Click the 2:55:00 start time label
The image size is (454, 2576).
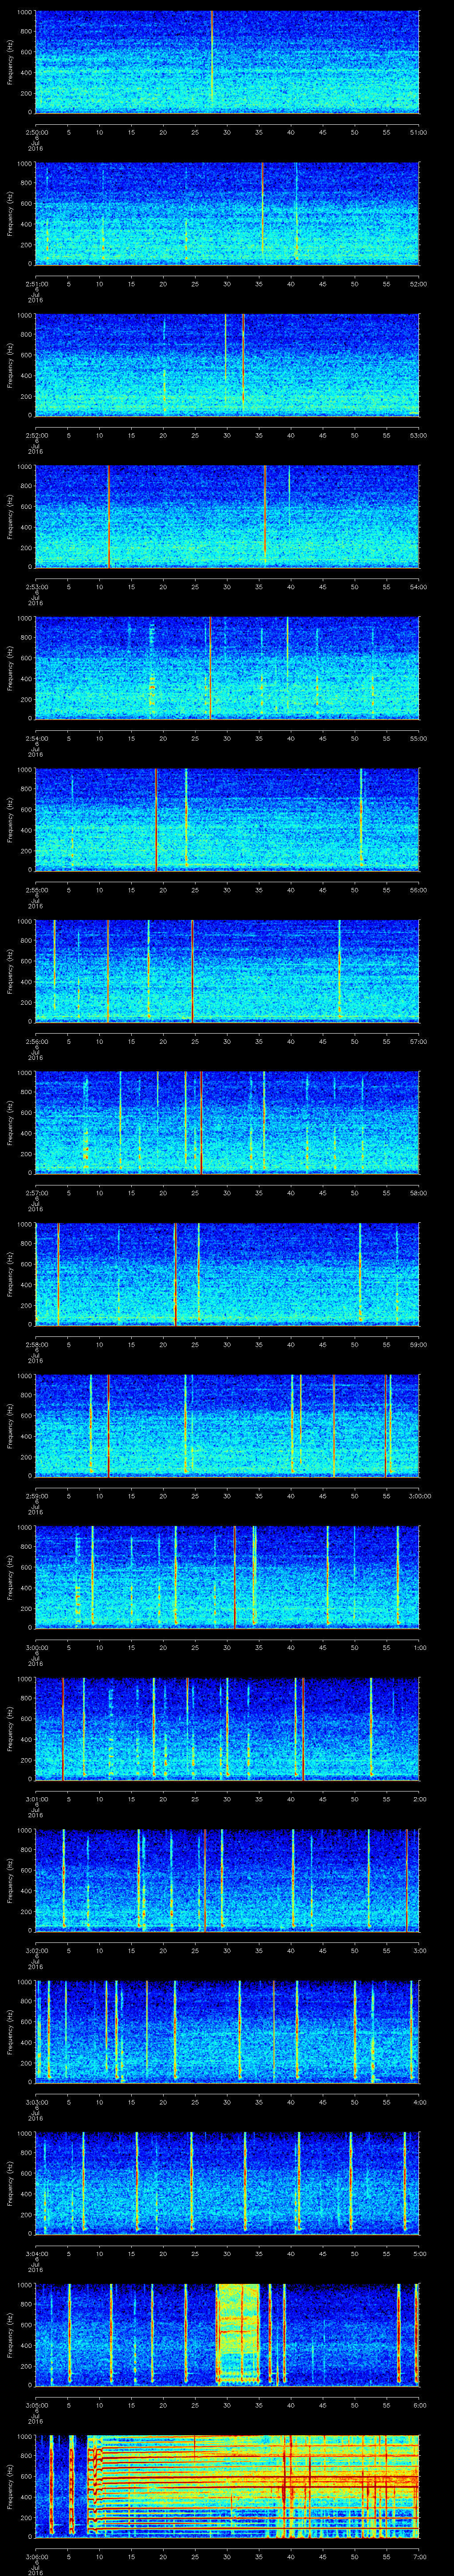click(36, 890)
